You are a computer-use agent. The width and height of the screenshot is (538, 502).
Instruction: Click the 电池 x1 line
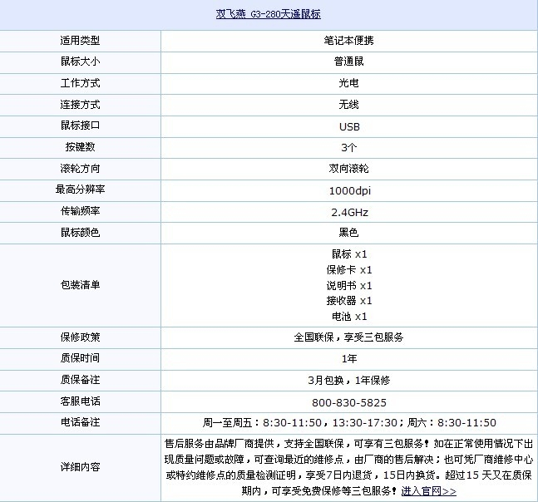[349, 316]
